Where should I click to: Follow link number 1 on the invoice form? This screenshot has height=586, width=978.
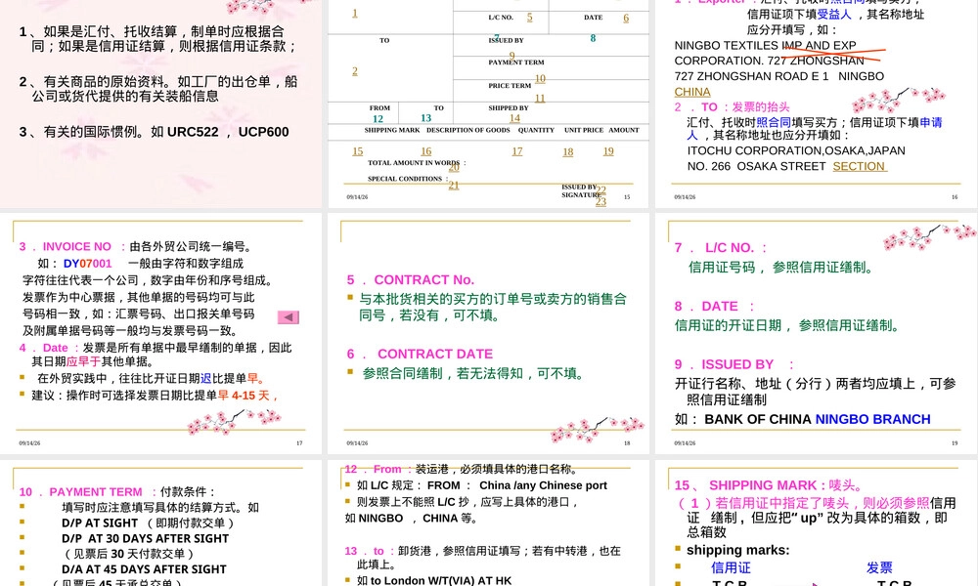(x=355, y=13)
